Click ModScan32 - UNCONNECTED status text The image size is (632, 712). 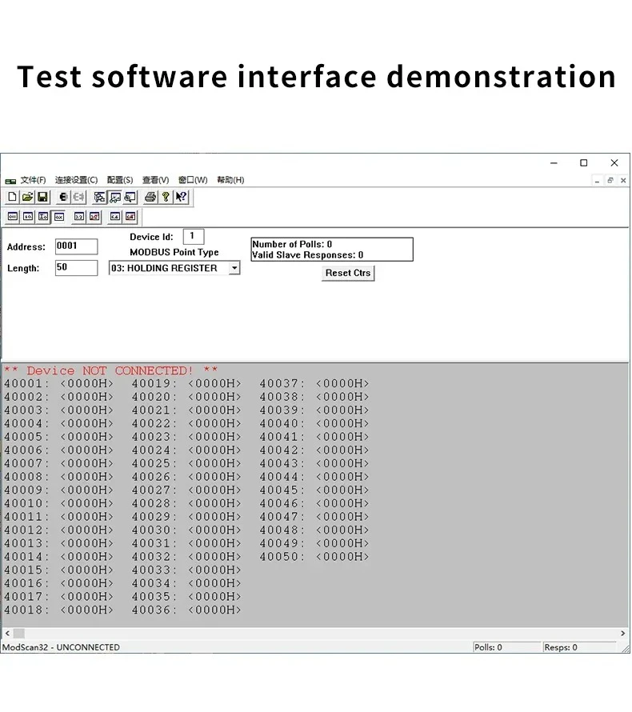62,647
